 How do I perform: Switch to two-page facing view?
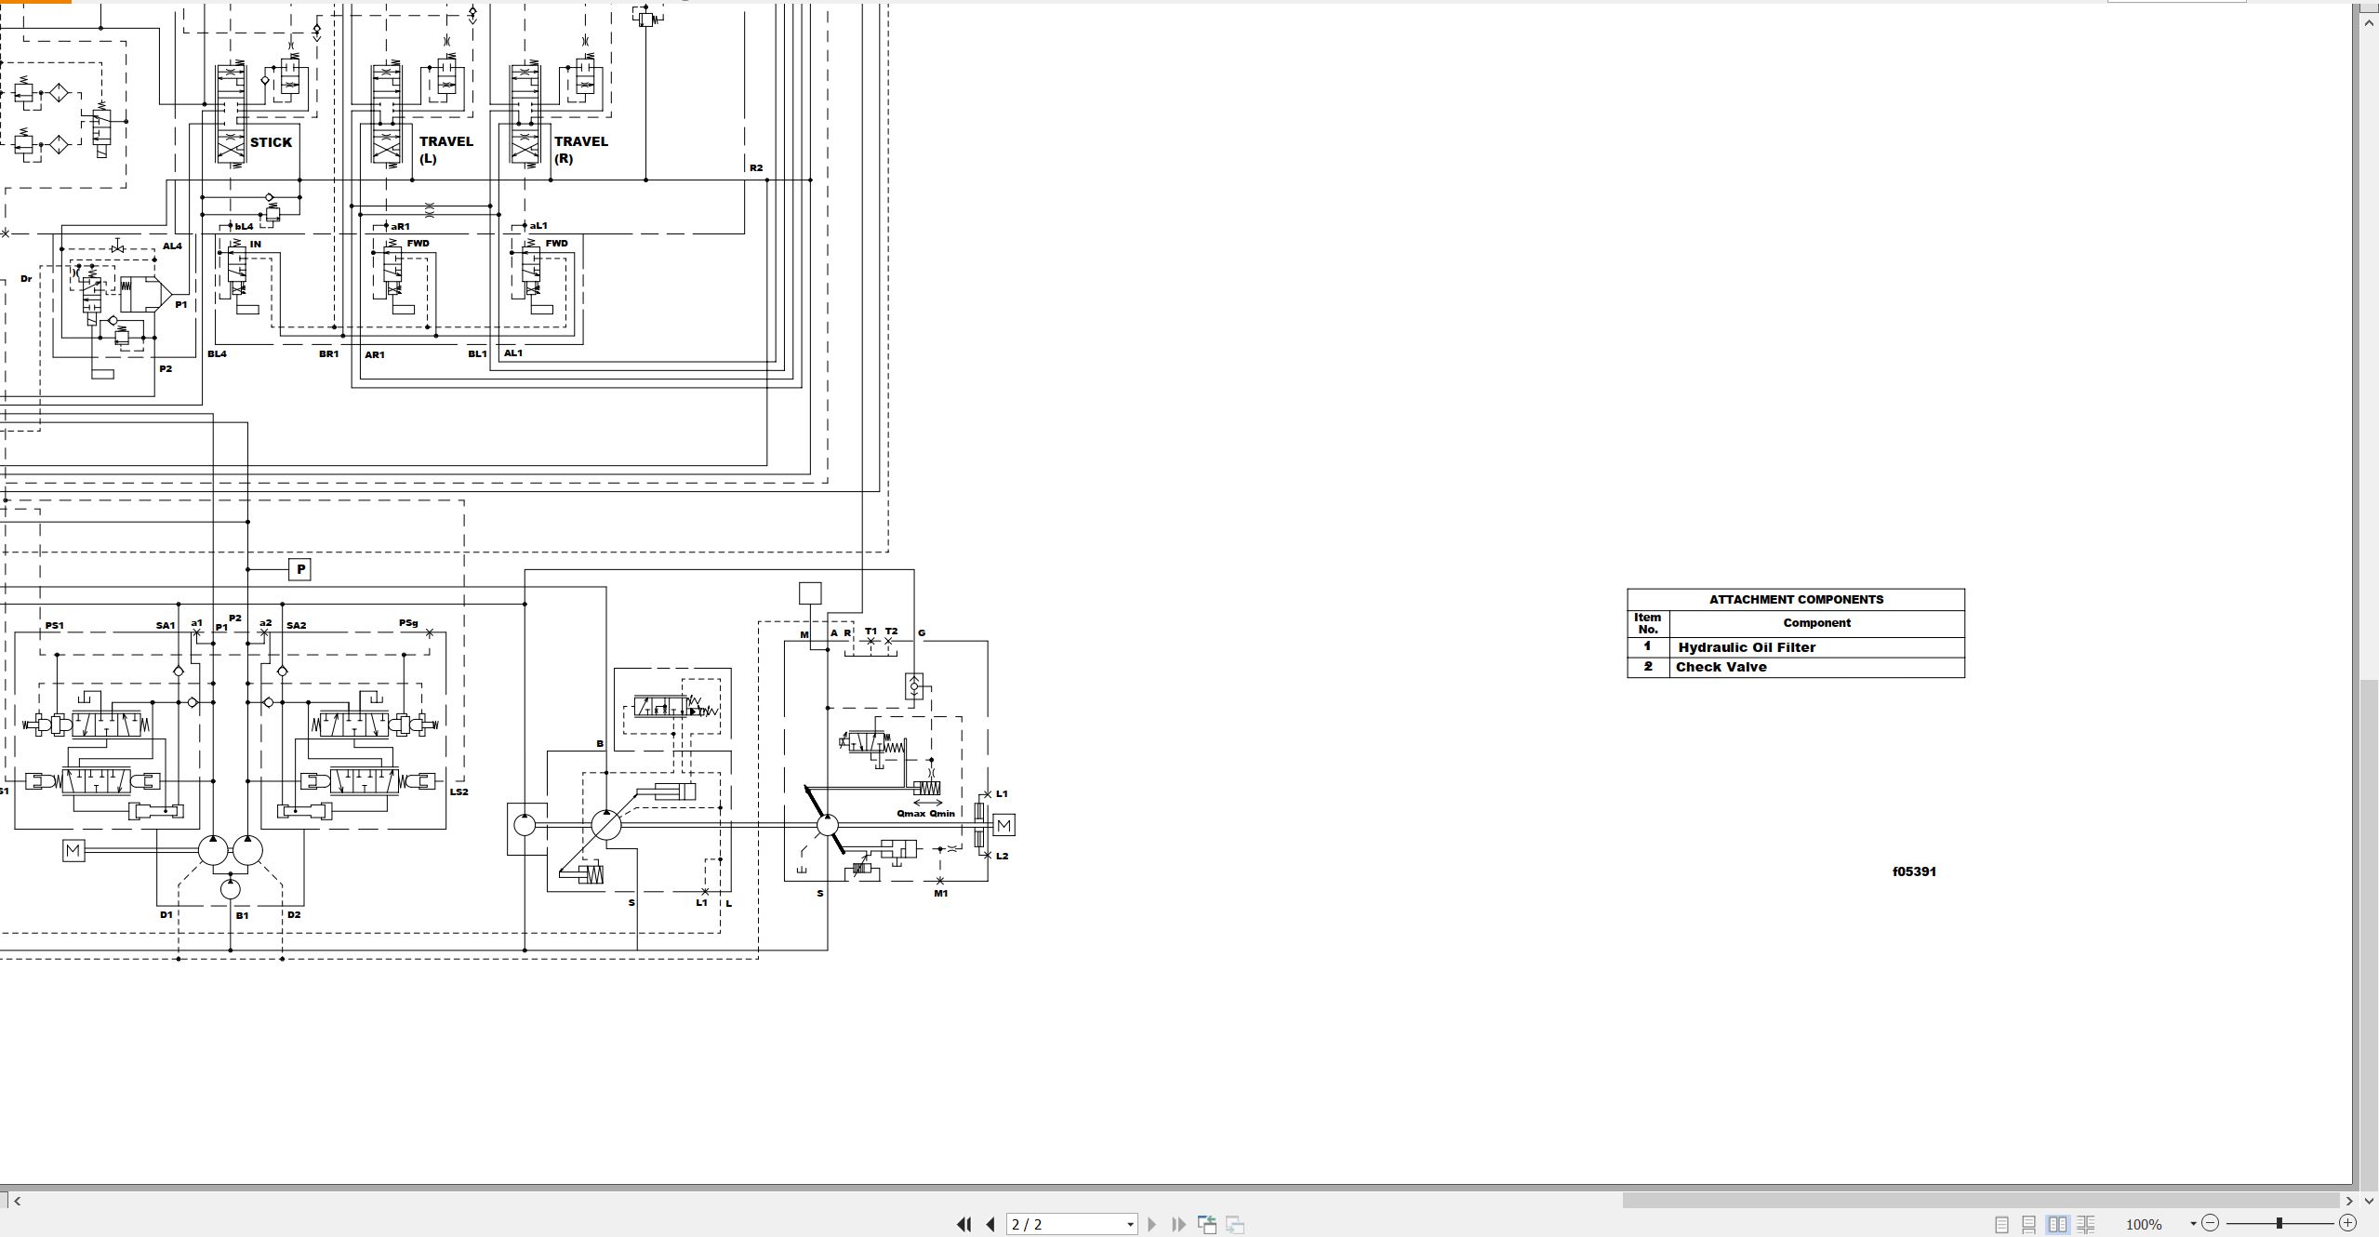(x=2057, y=1224)
